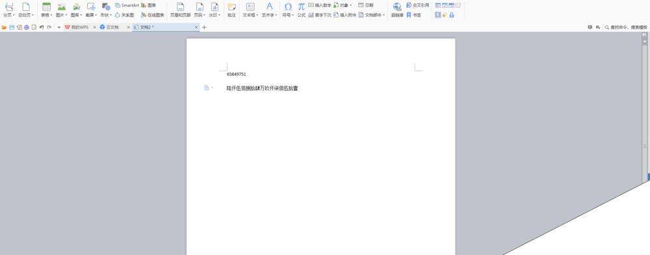This screenshot has height=255, width=650.
Task: Click 插入数字 insert number button
Action: pyautogui.click(x=320, y=5)
